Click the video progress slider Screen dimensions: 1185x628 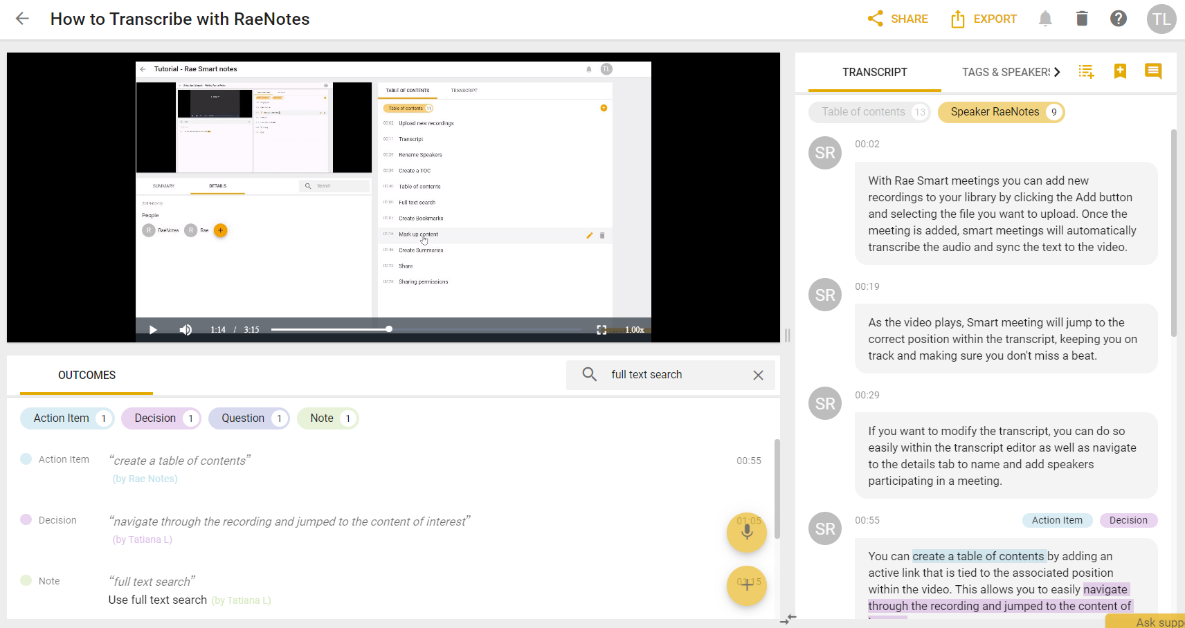[x=429, y=330]
